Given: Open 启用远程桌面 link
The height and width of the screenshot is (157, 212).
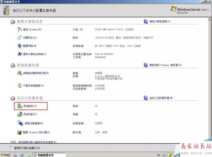Looking at the screenshot, I should 34,123.
